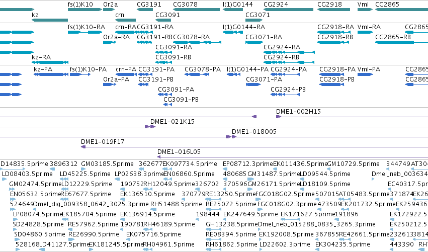Select the crn-PA protein label

tap(126, 69)
